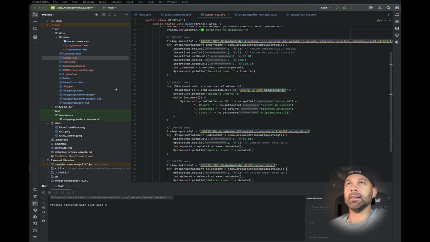Image resolution: width=430 pixels, height=242 pixels.
Task: Open the AI Assistant swirl icon in toolbar
Action: click(x=371, y=8)
